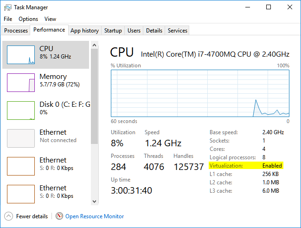Click the Task Manager title bar icon
This screenshot has height=228, width=301.
pyautogui.click(x=8, y=7)
